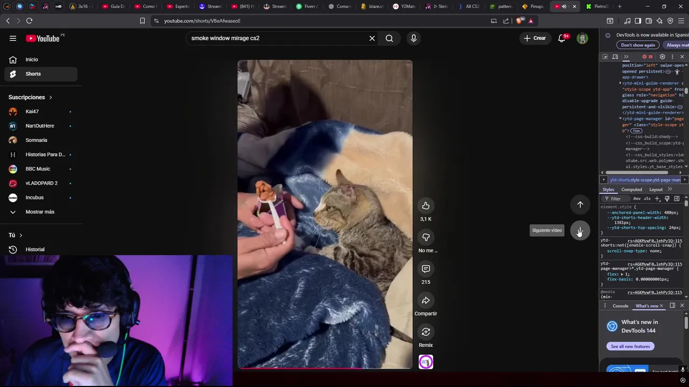Go to the YouTube home logo
689x387 pixels.
tap(43, 38)
